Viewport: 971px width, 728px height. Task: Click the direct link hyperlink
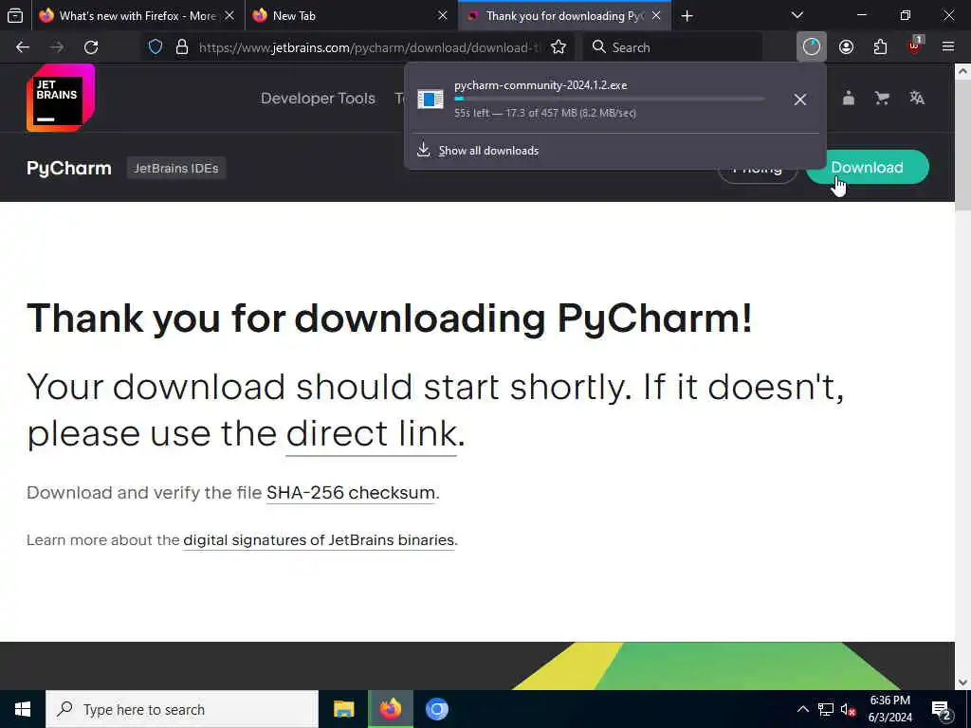coord(371,433)
